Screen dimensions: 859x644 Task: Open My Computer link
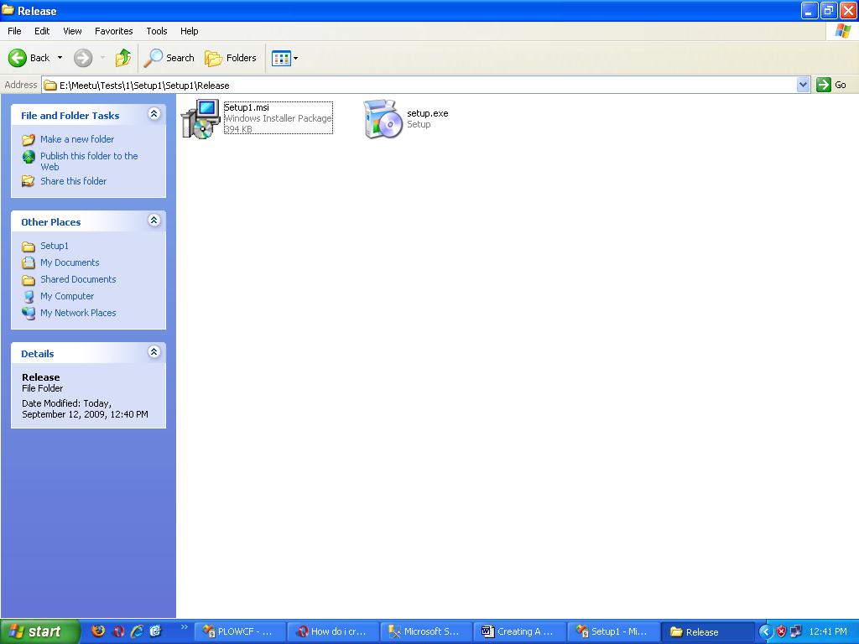[67, 296]
